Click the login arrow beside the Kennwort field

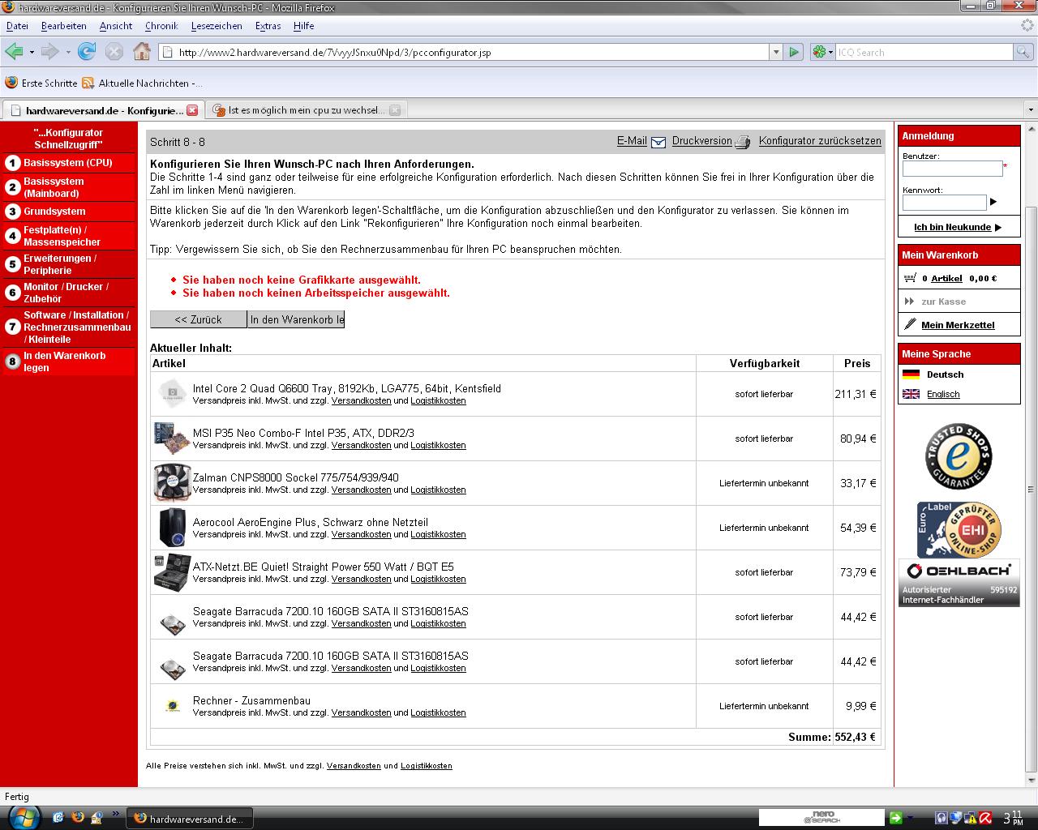pos(993,202)
